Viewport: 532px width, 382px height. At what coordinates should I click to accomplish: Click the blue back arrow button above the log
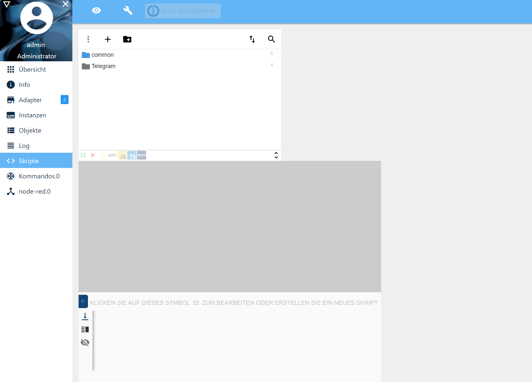coord(83,301)
